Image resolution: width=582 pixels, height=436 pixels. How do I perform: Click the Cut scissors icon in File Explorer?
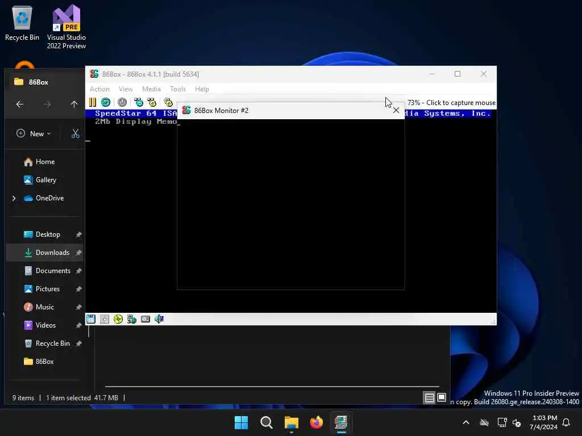[x=76, y=133]
